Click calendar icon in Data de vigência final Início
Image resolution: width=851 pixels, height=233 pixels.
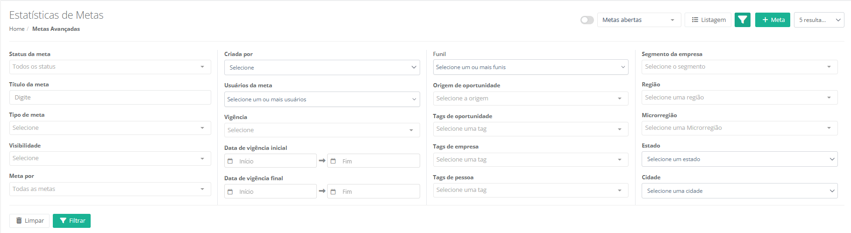tap(230, 192)
